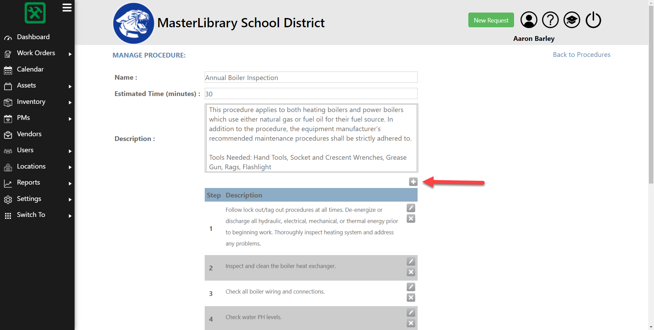Click the MasterLibrary district mascot logo
This screenshot has width=654, height=330.
point(134,23)
